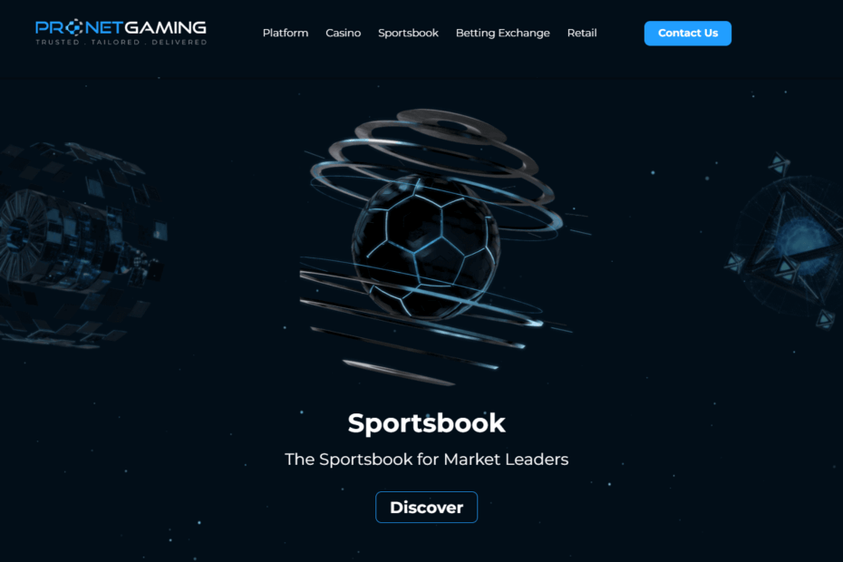Click the large Sportsbook heading

tap(426, 423)
